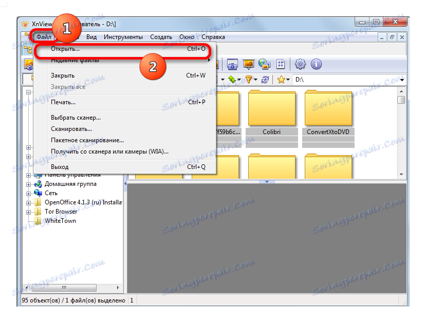
Task: Open dropdown arrow beside sort icon
Action: click(239, 80)
